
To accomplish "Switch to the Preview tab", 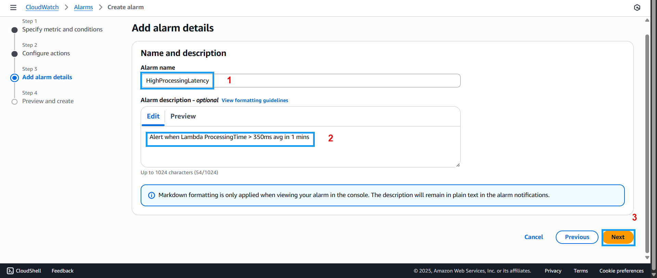I will pos(183,116).
